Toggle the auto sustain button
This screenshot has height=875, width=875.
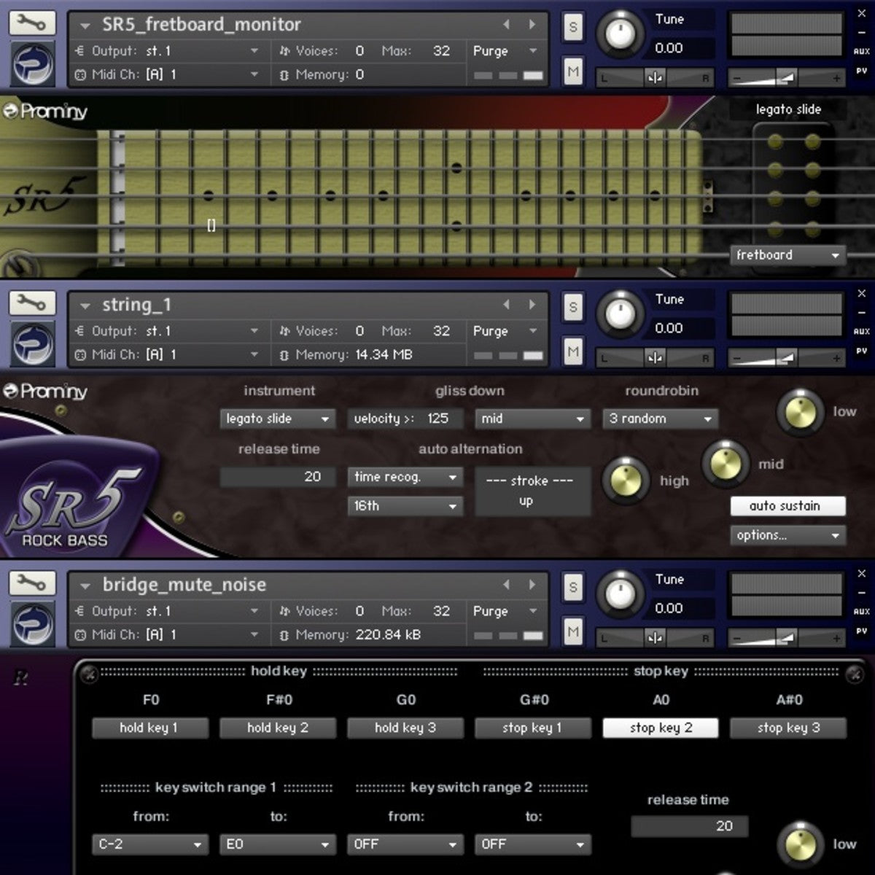click(x=787, y=506)
